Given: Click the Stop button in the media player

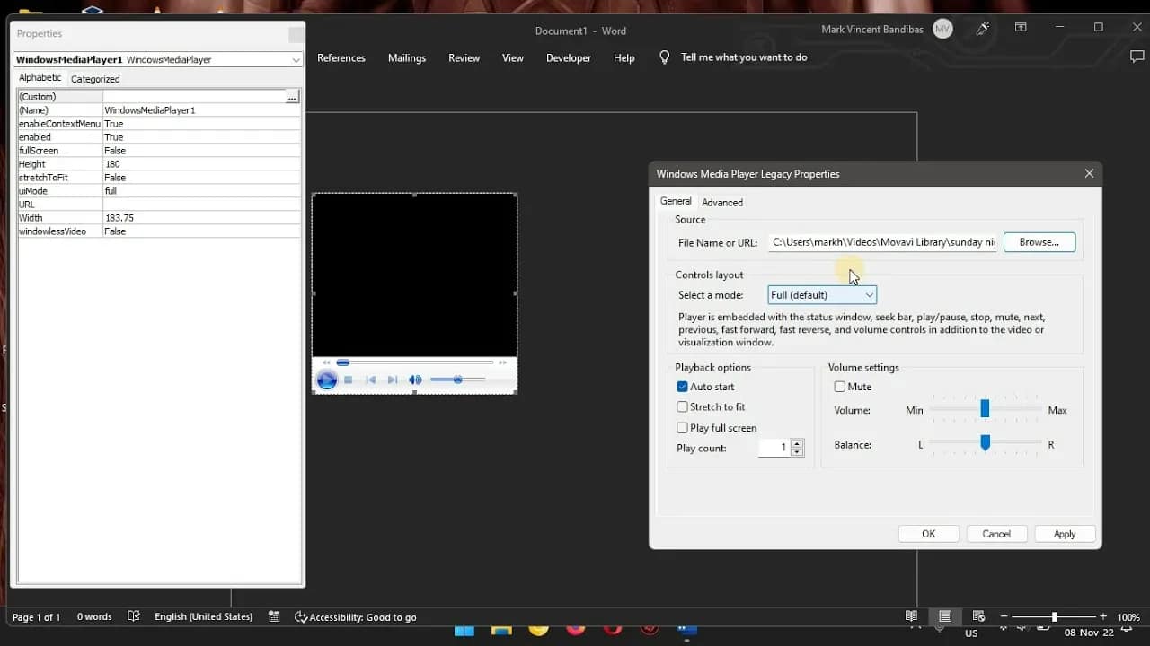Looking at the screenshot, I should (349, 380).
